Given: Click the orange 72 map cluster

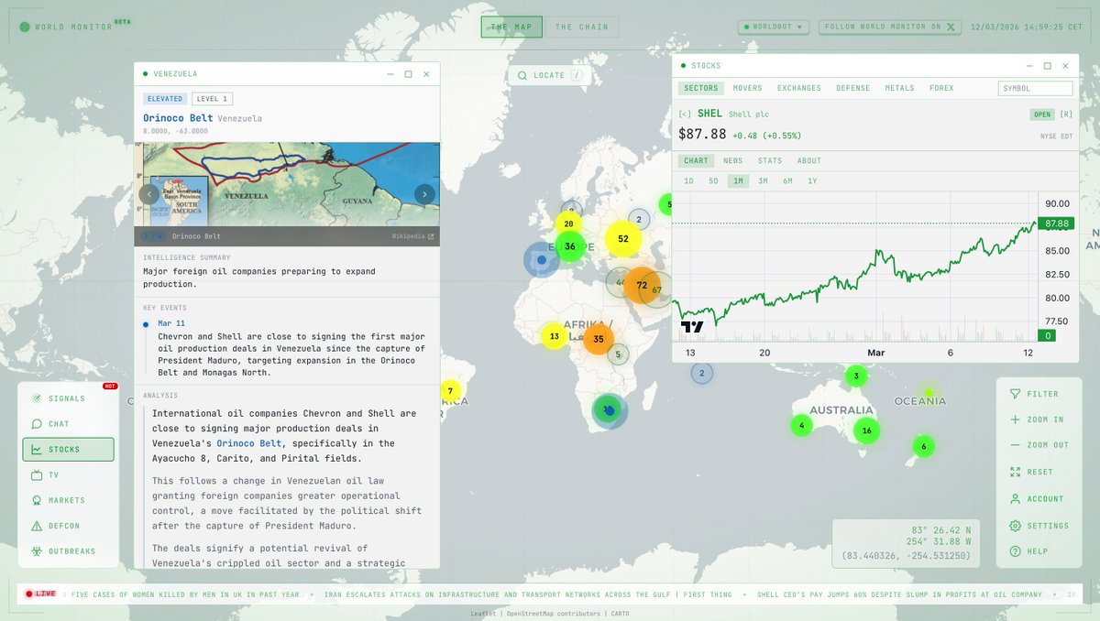Looking at the screenshot, I should point(642,286).
